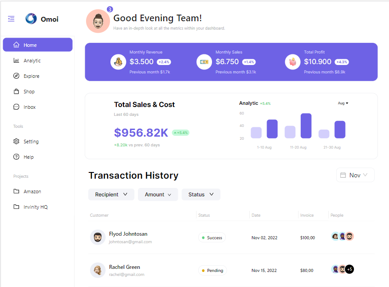
Task: Click the Setting gear icon
Action: (x=16, y=142)
